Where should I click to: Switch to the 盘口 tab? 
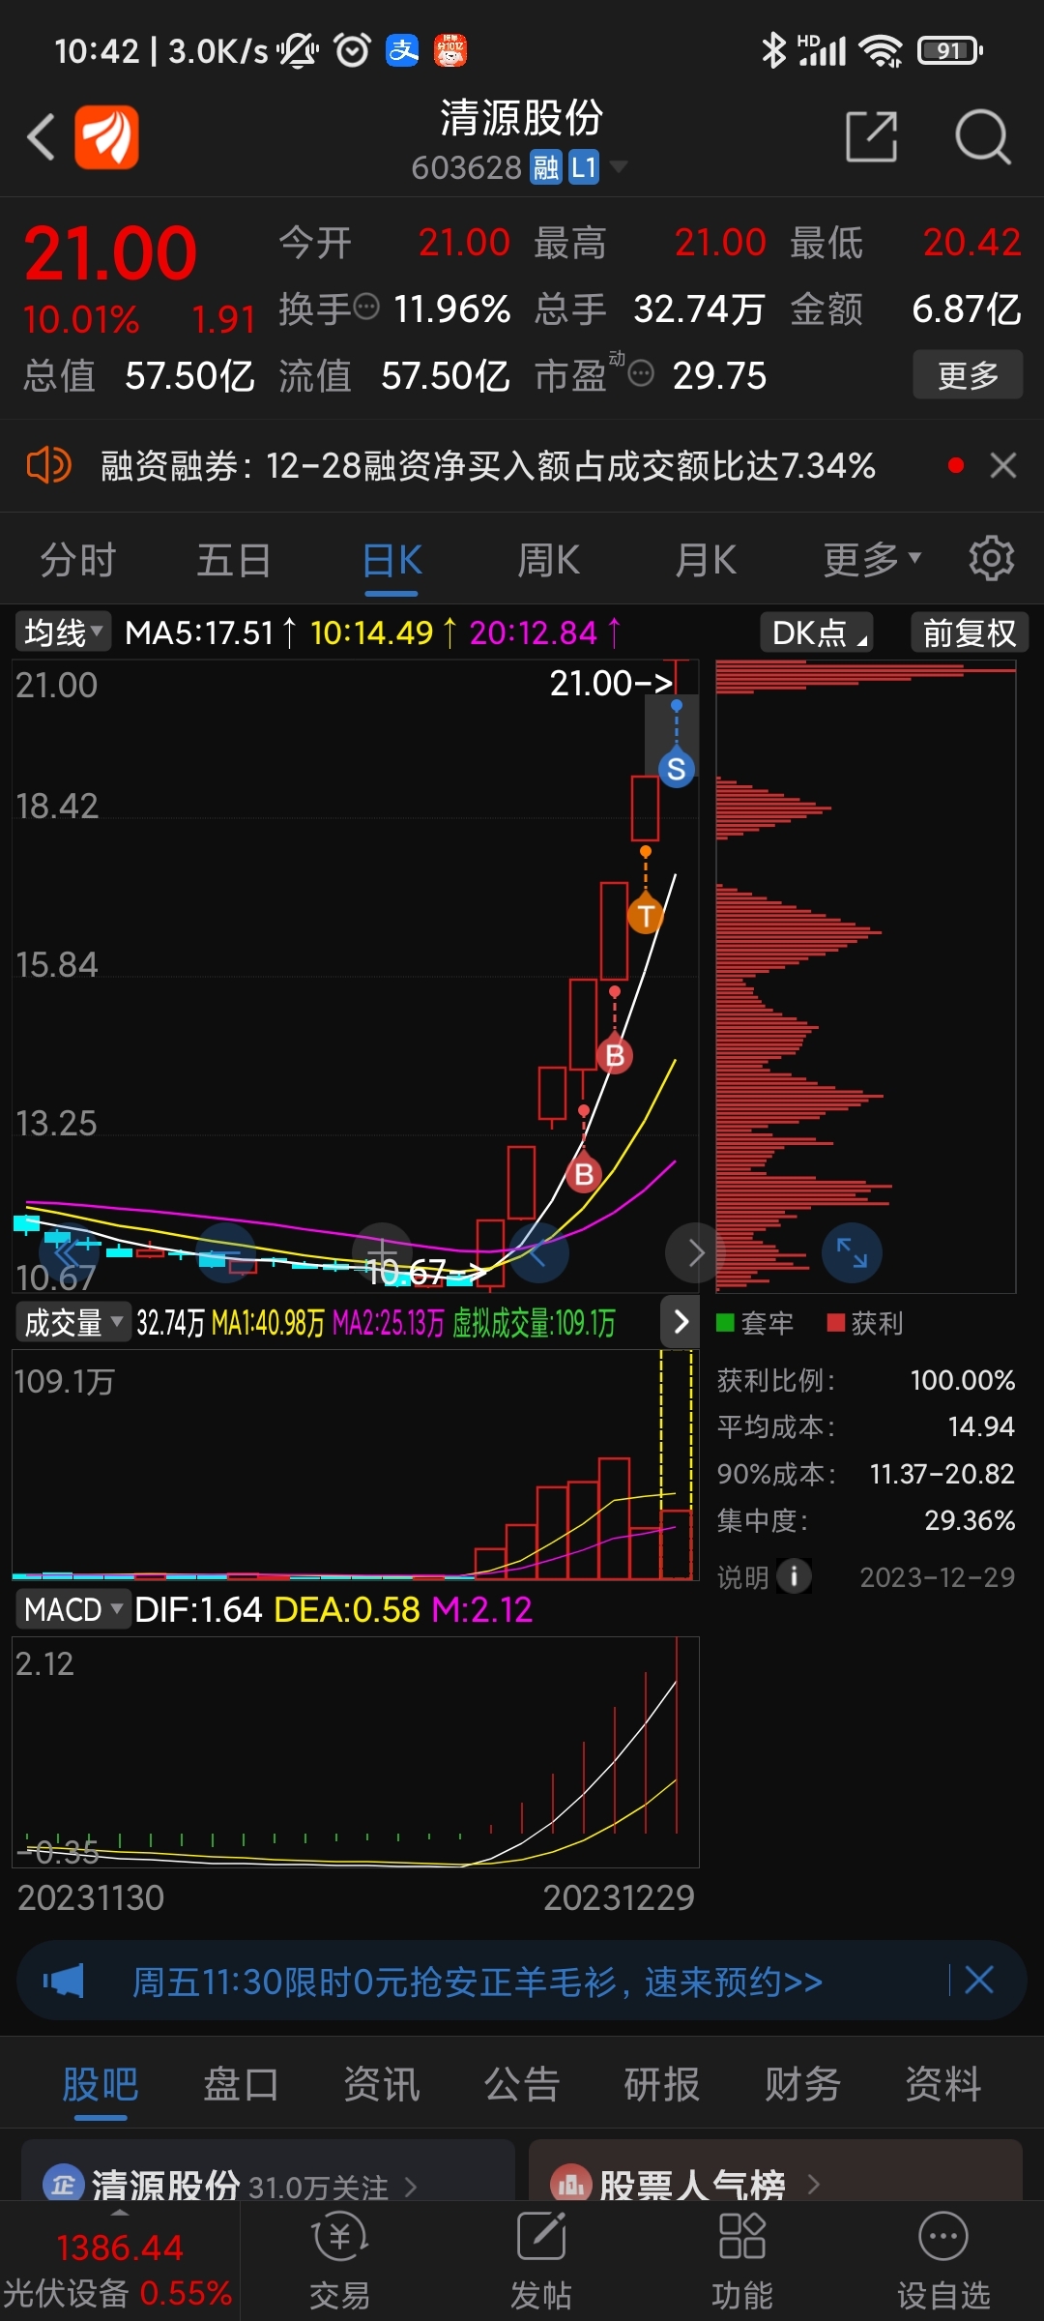(241, 2084)
